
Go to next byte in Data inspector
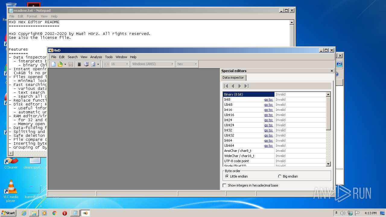click(240, 86)
